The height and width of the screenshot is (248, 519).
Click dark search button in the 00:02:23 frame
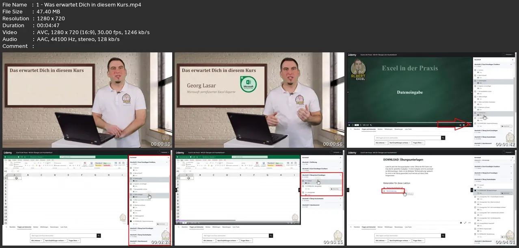click(x=99, y=236)
